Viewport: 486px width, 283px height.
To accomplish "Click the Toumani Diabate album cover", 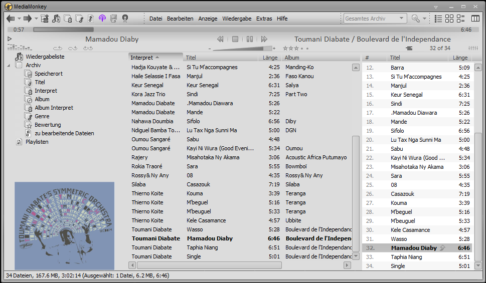I will pyautogui.click(x=65, y=226).
